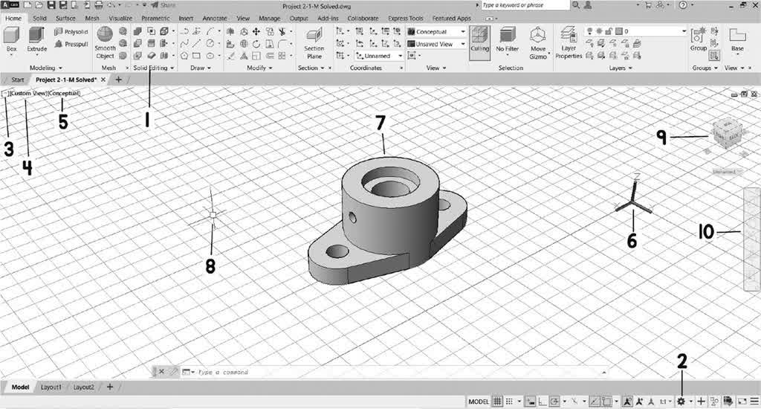Image resolution: width=761 pixels, height=409 pixels.
Task: Toggle dynamic input in status bar
Action: [x=531, y=402]
